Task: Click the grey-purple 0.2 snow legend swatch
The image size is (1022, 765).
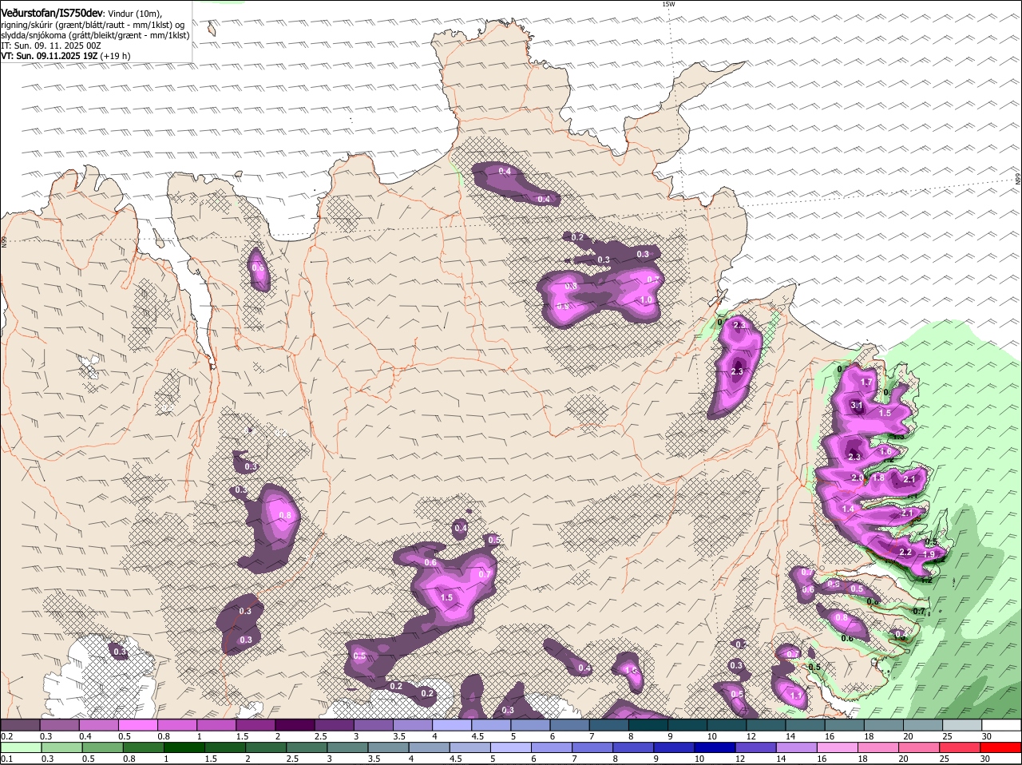Action: (x=21, y=725)
